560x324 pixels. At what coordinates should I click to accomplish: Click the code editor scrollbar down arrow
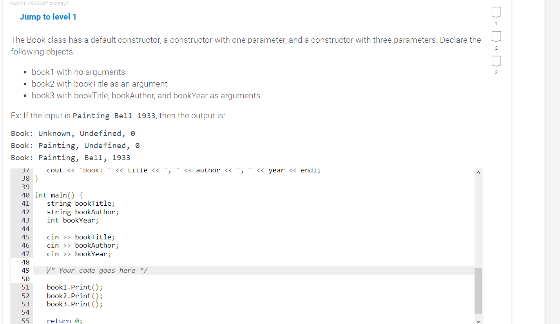pos(478,321)
